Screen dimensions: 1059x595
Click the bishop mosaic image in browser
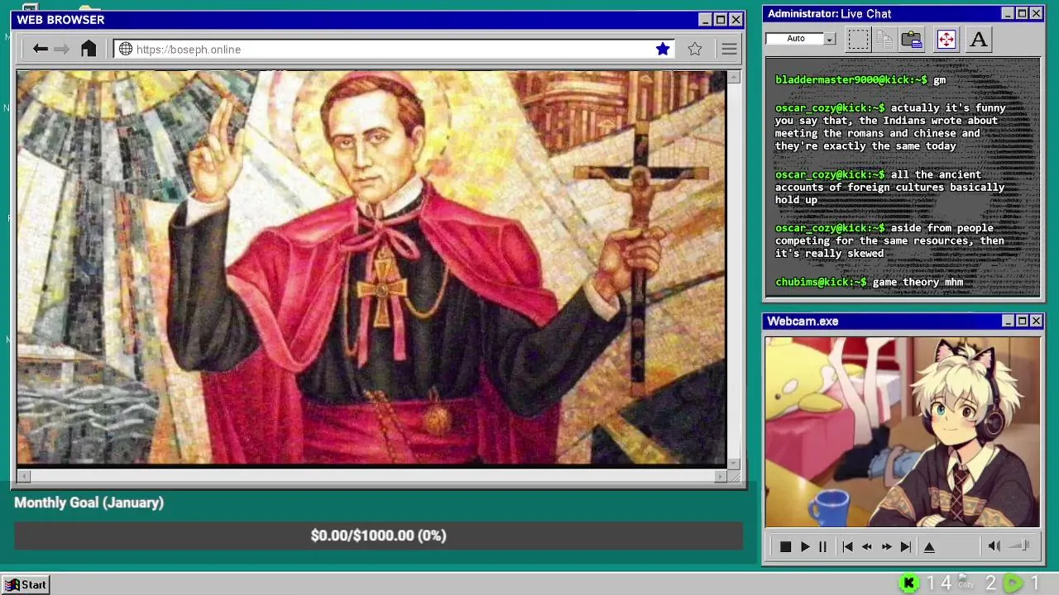tap(371, 268)
